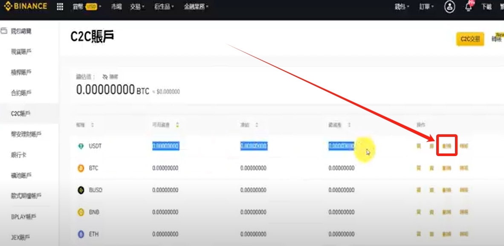The height and width of the screenshot is (246, 504).
Task: Open European options account in sidebar
Action: tap(26, 196)
